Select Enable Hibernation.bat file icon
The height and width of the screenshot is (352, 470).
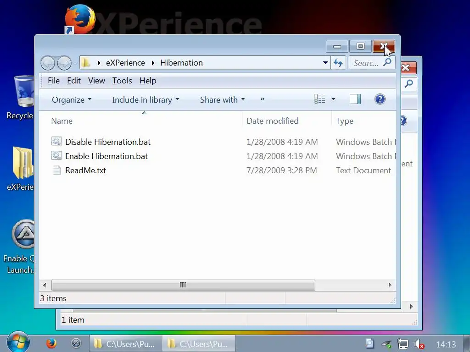click(56, 155)
